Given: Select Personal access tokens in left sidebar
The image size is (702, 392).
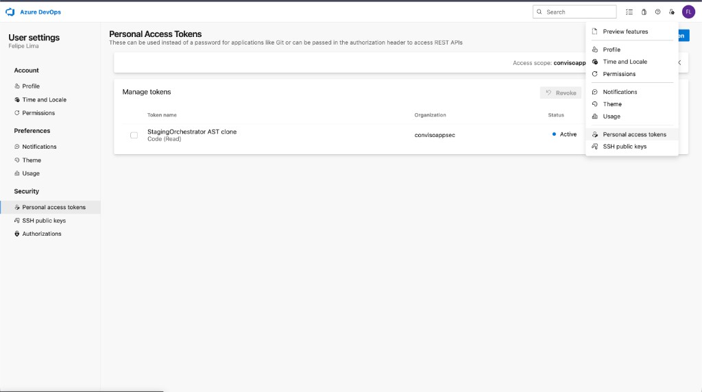Looking at the screenshot, I should (x=50, y=207).
